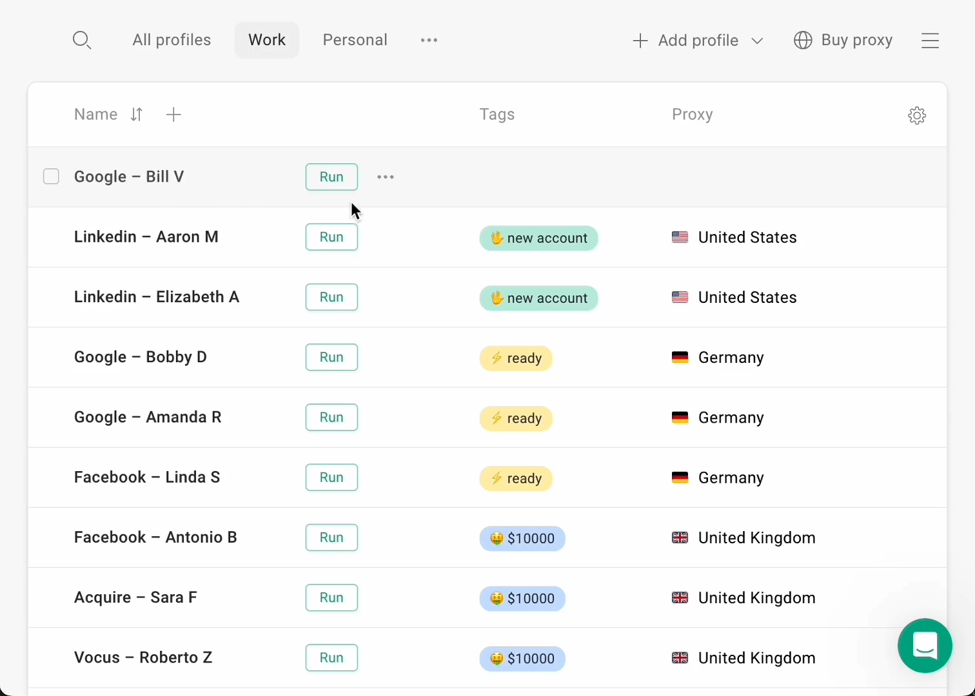Open table settings gear icon
The image size is (975, 696).
point(917,115)
